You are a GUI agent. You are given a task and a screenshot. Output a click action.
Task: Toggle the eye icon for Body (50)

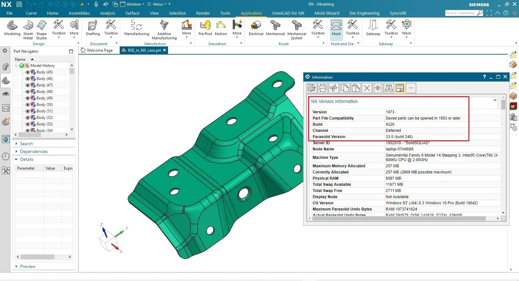[28, 105]
